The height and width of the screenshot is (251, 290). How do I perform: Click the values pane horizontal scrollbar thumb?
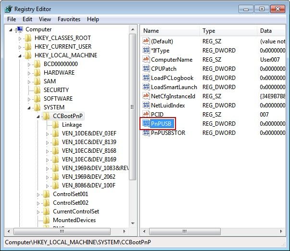click(185, 231)
